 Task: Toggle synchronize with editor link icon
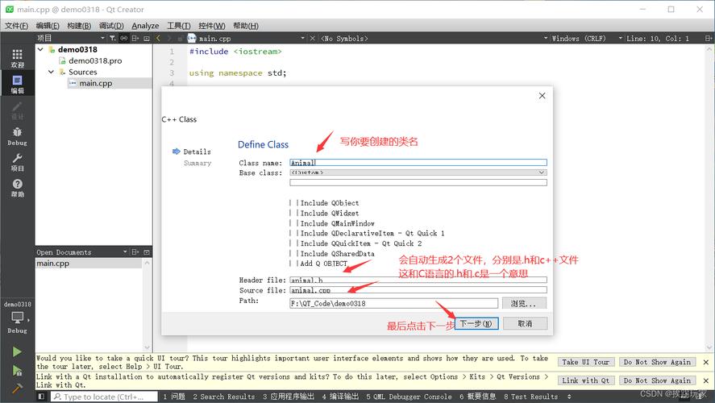coord(123,39)
